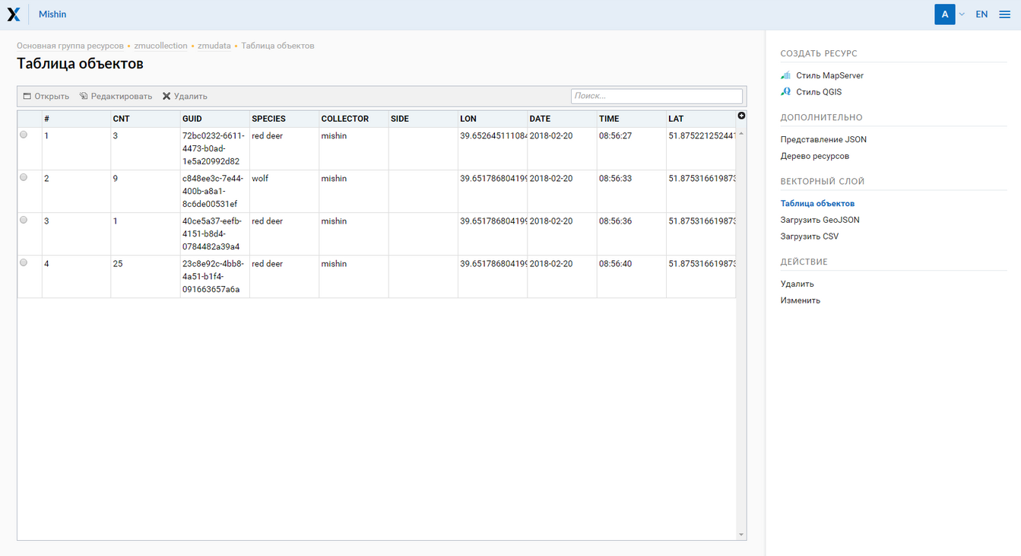Click the Open toolbar button
Image resolution: width=1021 pixels, height=556 pixels.
pos(46,97)
